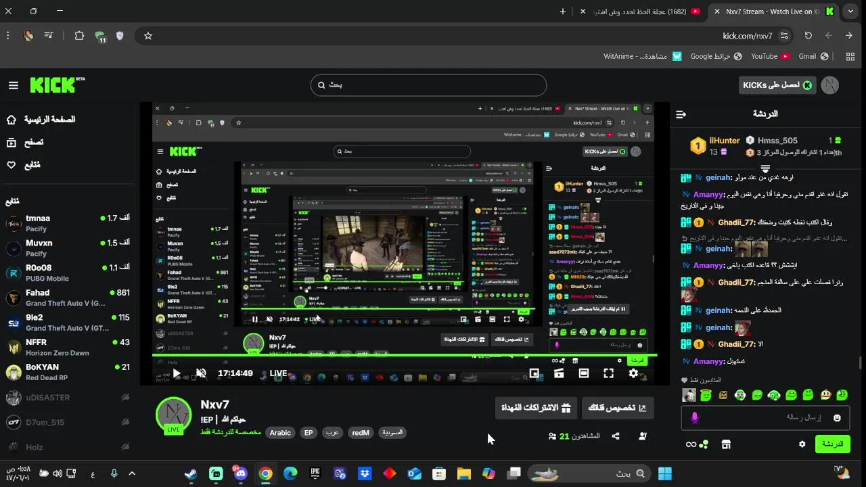The image size is (866, 487).
Task: Open the YouTube bookmark
Action: pyautogui.click(x=770, y=57)
